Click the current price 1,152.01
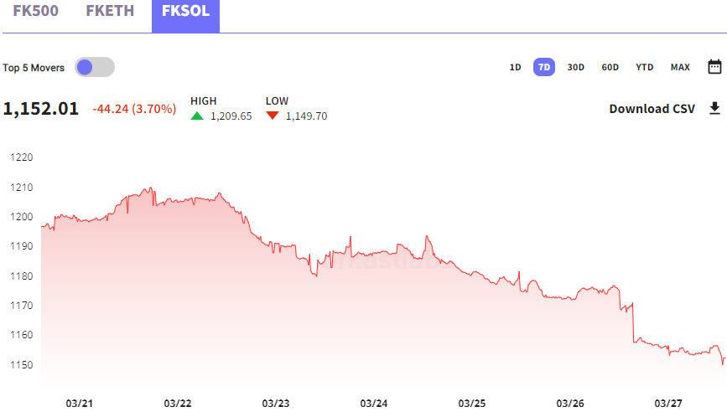The image size is (727, 417). [41, 109]
